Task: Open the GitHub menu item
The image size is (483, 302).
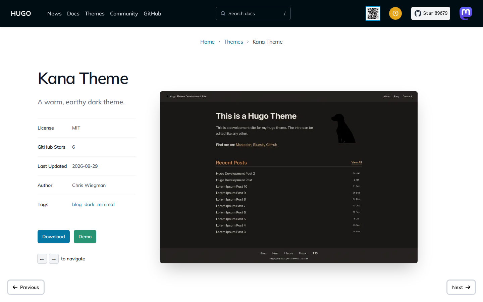Action: tap(152, 13)
